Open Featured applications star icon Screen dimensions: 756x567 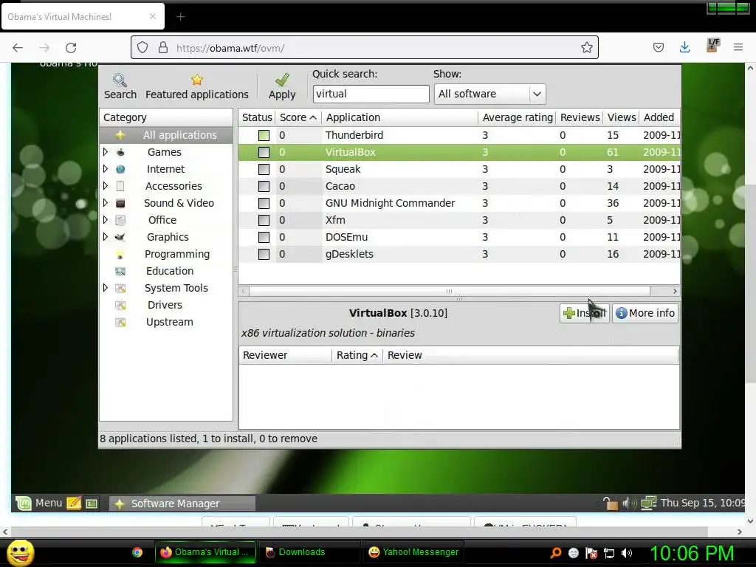196,80
